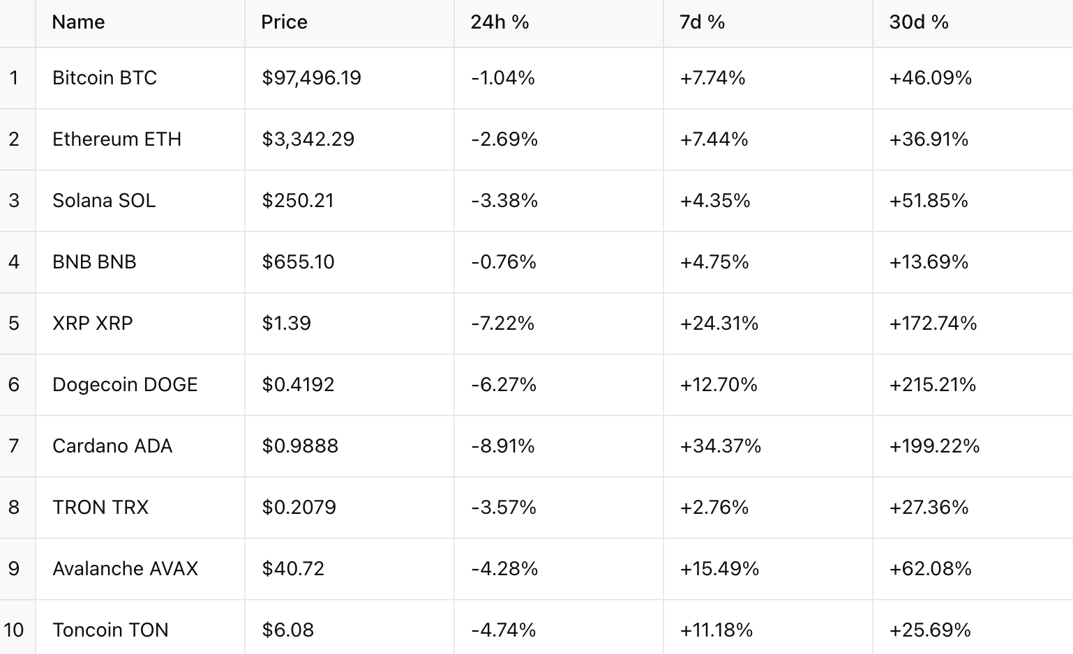The image size is (1073, 654).
Task: Select row number 5 cell
Action: point(14,323)
